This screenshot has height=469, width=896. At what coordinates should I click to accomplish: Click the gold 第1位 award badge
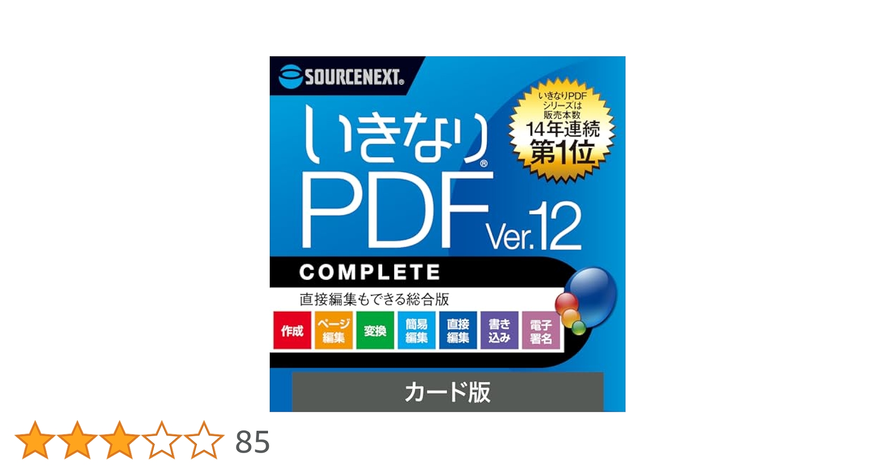coord(562,130)
